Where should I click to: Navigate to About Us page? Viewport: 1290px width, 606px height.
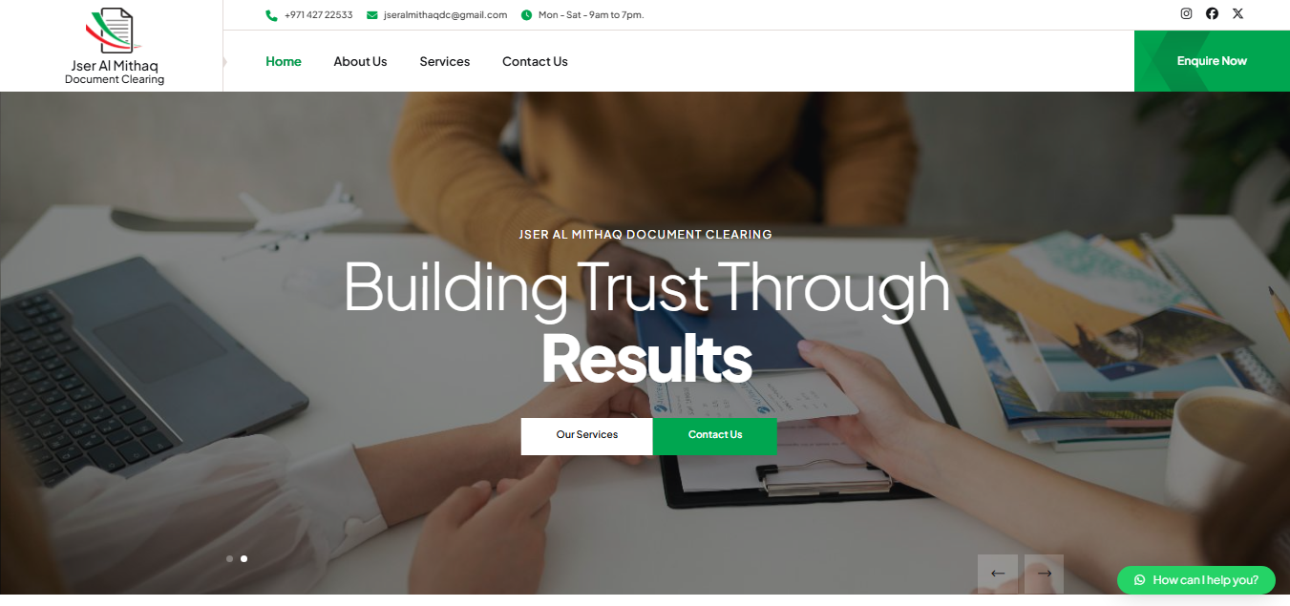click(360, 61)
